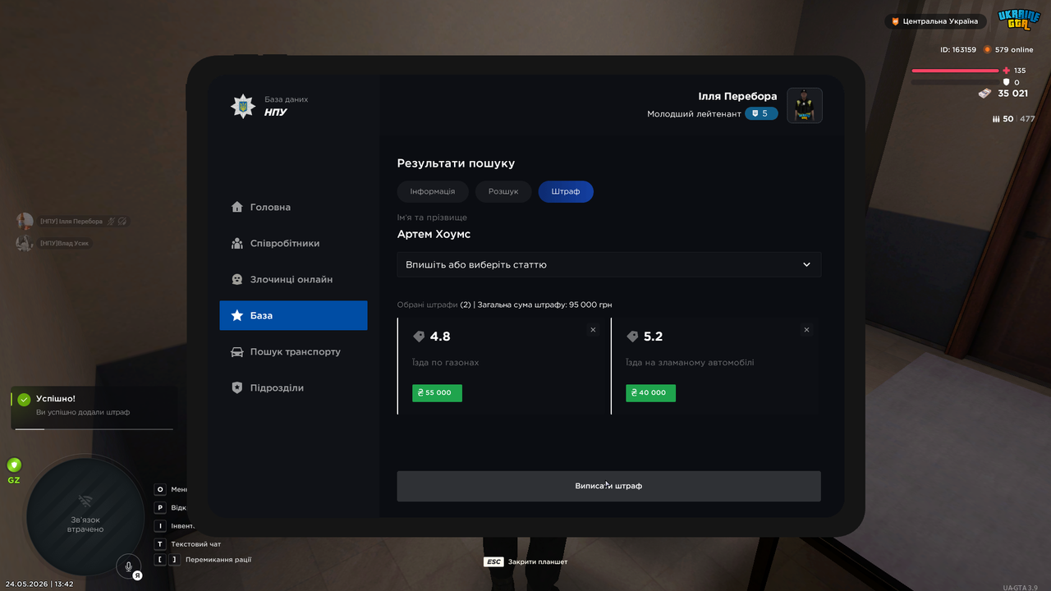The height and width of the screenshot is (591, 1051).
Task: Click the ammo bullets icon next to 50
Action: (x=996, y=119)
